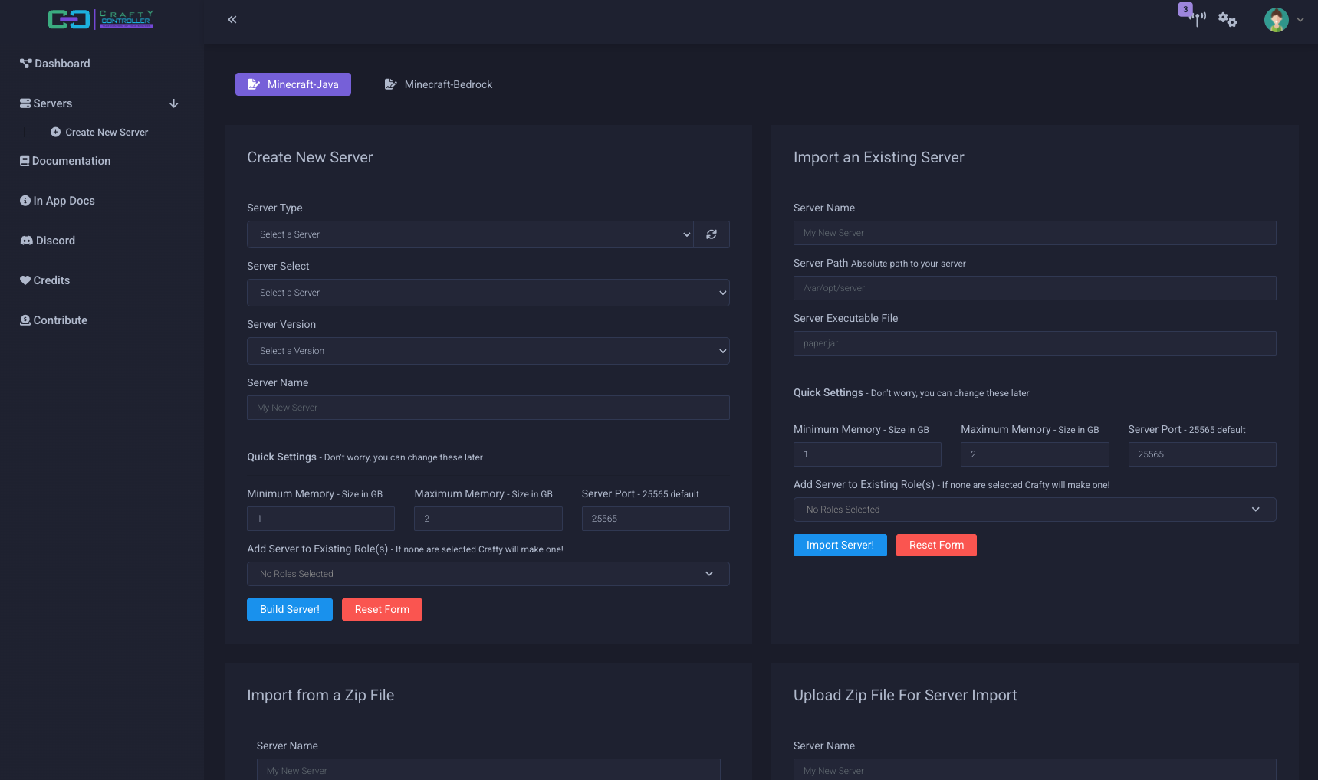This screenshot has width=1318, height=780.
Task: Click the Import Server! button
Action: pyautogui.click(x=840, y=545)
